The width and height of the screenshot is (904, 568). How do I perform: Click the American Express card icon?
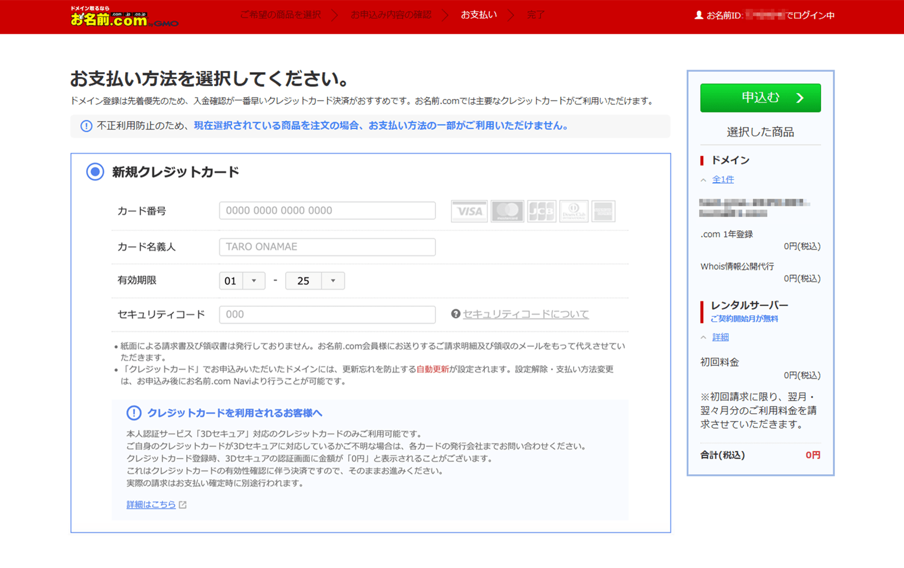coord(603,211)
